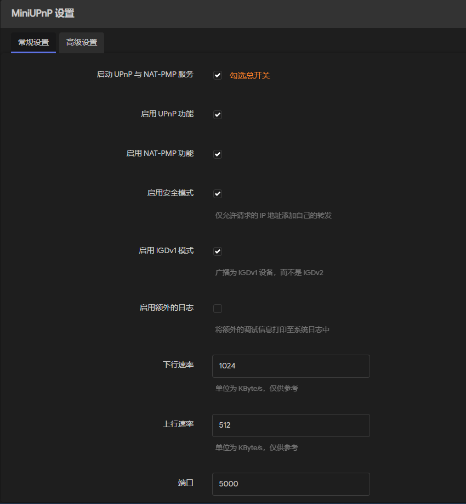The width and height of the screenshot is (466, 504).
Task: Click the 上行速率 label
Action: (178, 424)
